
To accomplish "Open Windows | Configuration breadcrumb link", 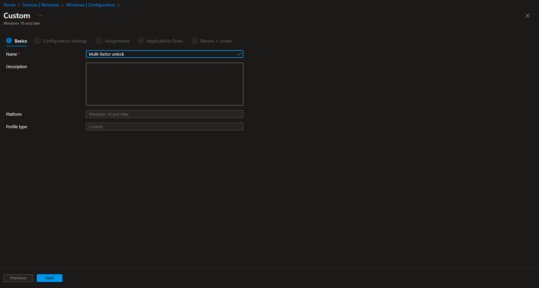I will [x=90, y=5].
